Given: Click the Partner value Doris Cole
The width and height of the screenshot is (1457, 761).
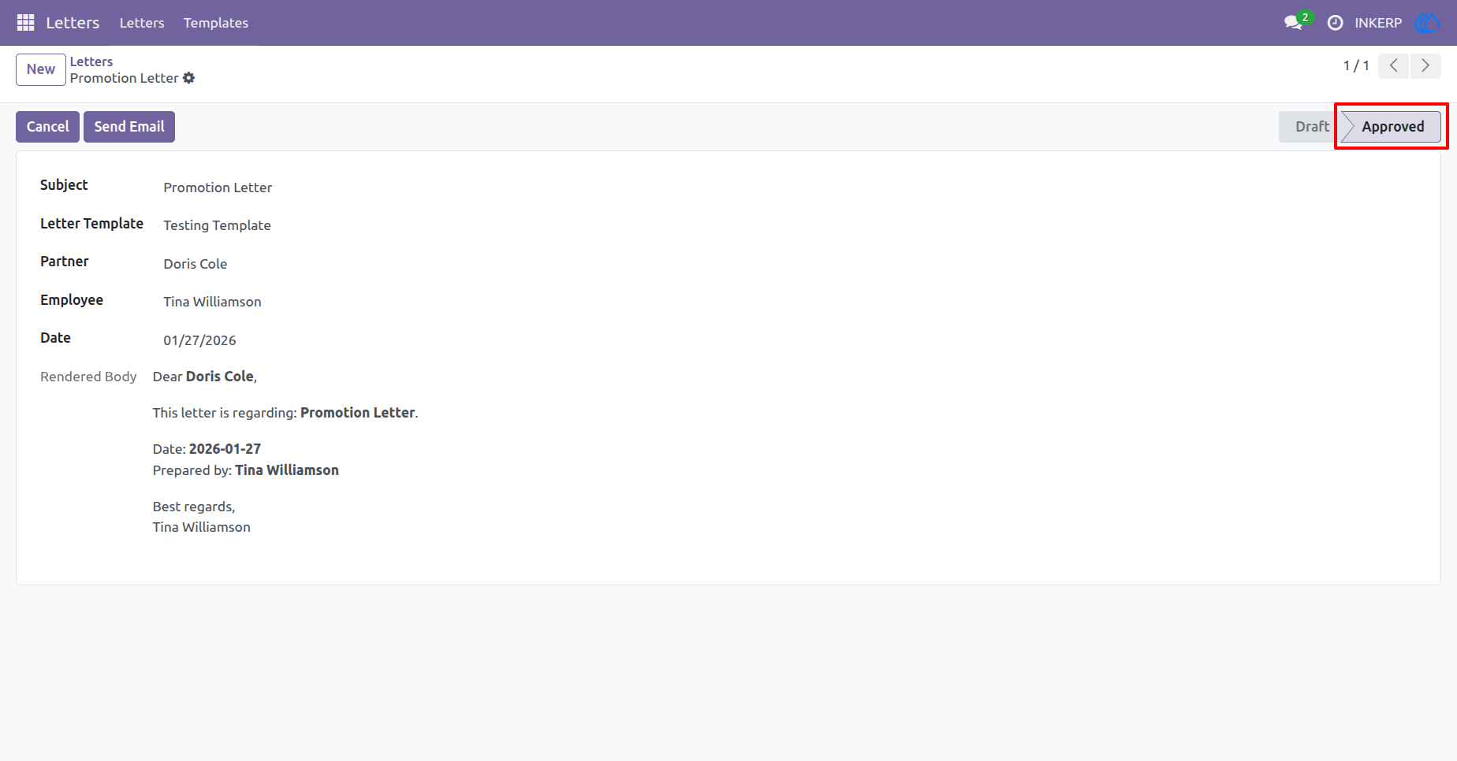Looking at the screenshot, I should pyautogui.click(x=196, y=264).
